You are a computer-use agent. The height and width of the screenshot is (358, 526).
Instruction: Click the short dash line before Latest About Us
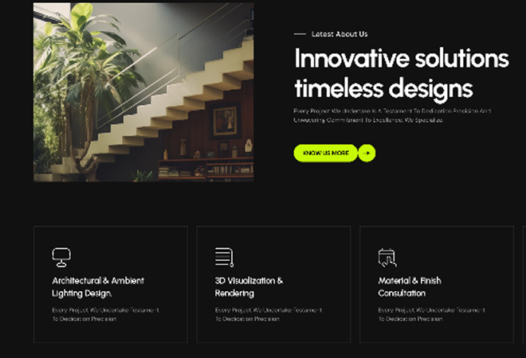click(x=300, y=34)
